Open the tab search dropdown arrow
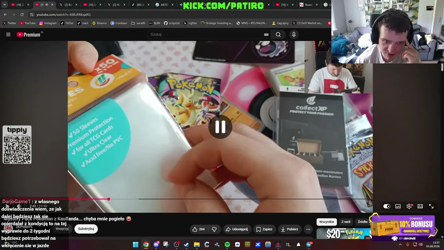444x250 pixels. 5,5
